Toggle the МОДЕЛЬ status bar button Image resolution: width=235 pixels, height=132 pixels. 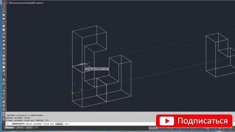(153, 128)
